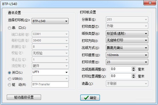Click the 驱动高级设置 button
This screenshot has height=105, width=158.
(x=24, y=97)
